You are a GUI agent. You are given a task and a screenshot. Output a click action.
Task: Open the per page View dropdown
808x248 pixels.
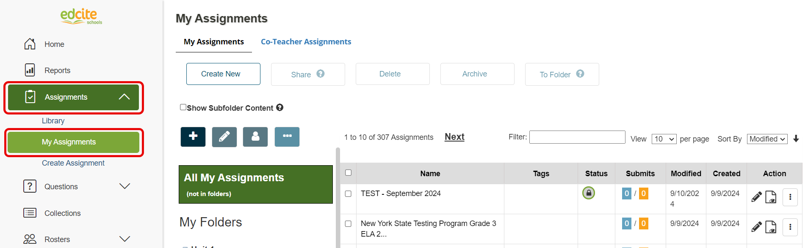(x=664, y=139)
